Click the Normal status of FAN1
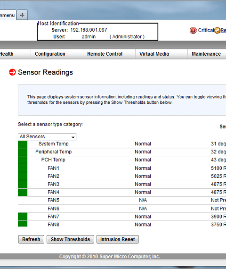This screenshot has height=269, width=226. point(143,168)
